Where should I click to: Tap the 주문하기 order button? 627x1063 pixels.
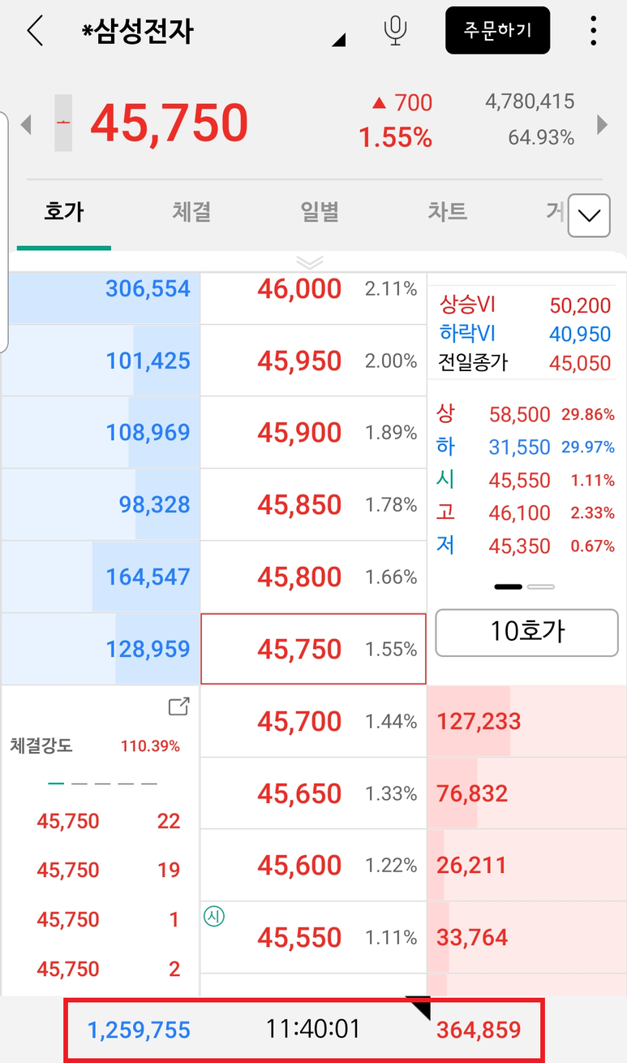click(498, 30)
